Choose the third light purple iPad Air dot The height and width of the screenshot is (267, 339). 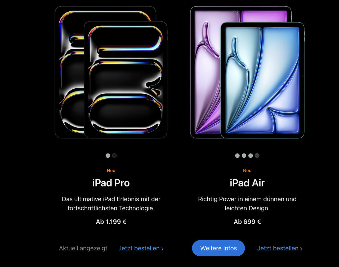251,156
